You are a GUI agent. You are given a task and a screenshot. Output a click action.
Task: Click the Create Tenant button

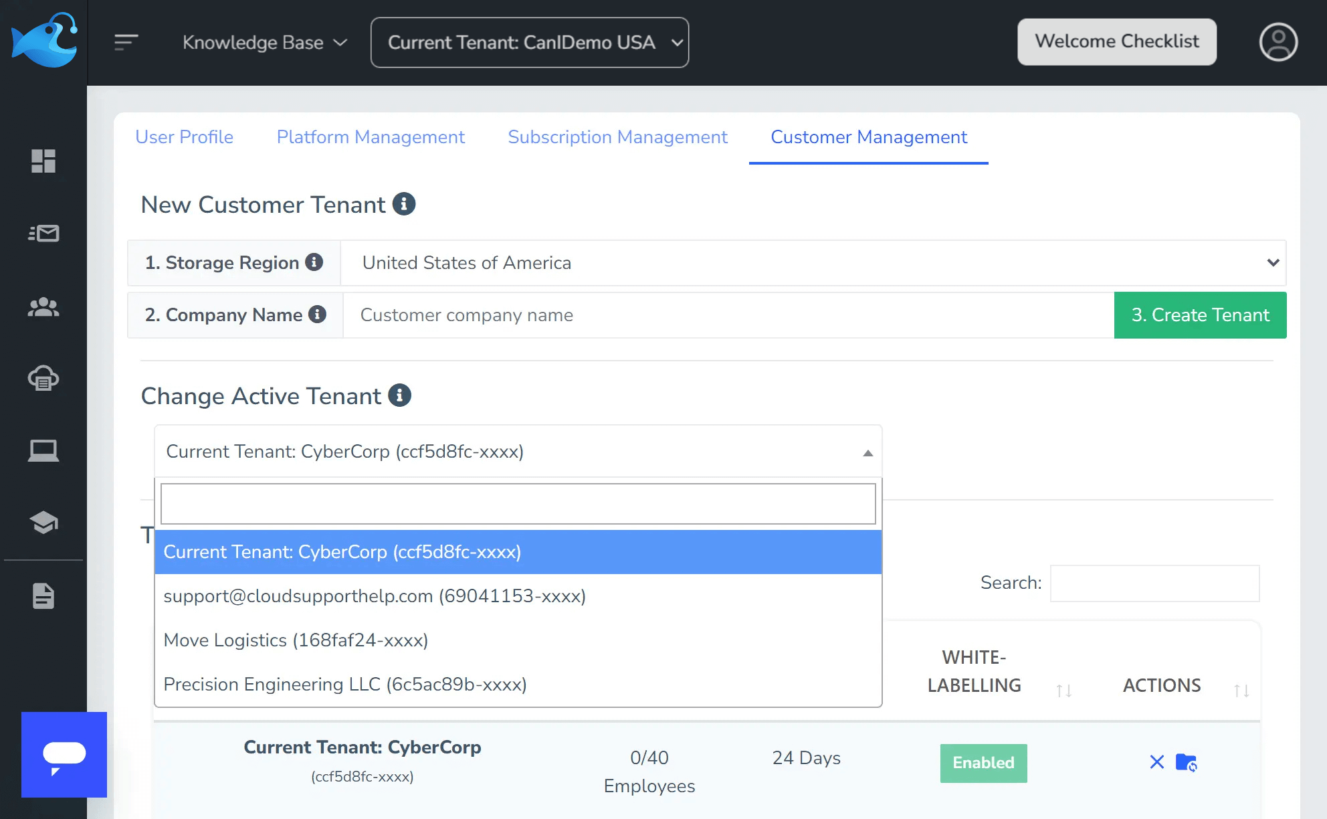point(1199,315)
